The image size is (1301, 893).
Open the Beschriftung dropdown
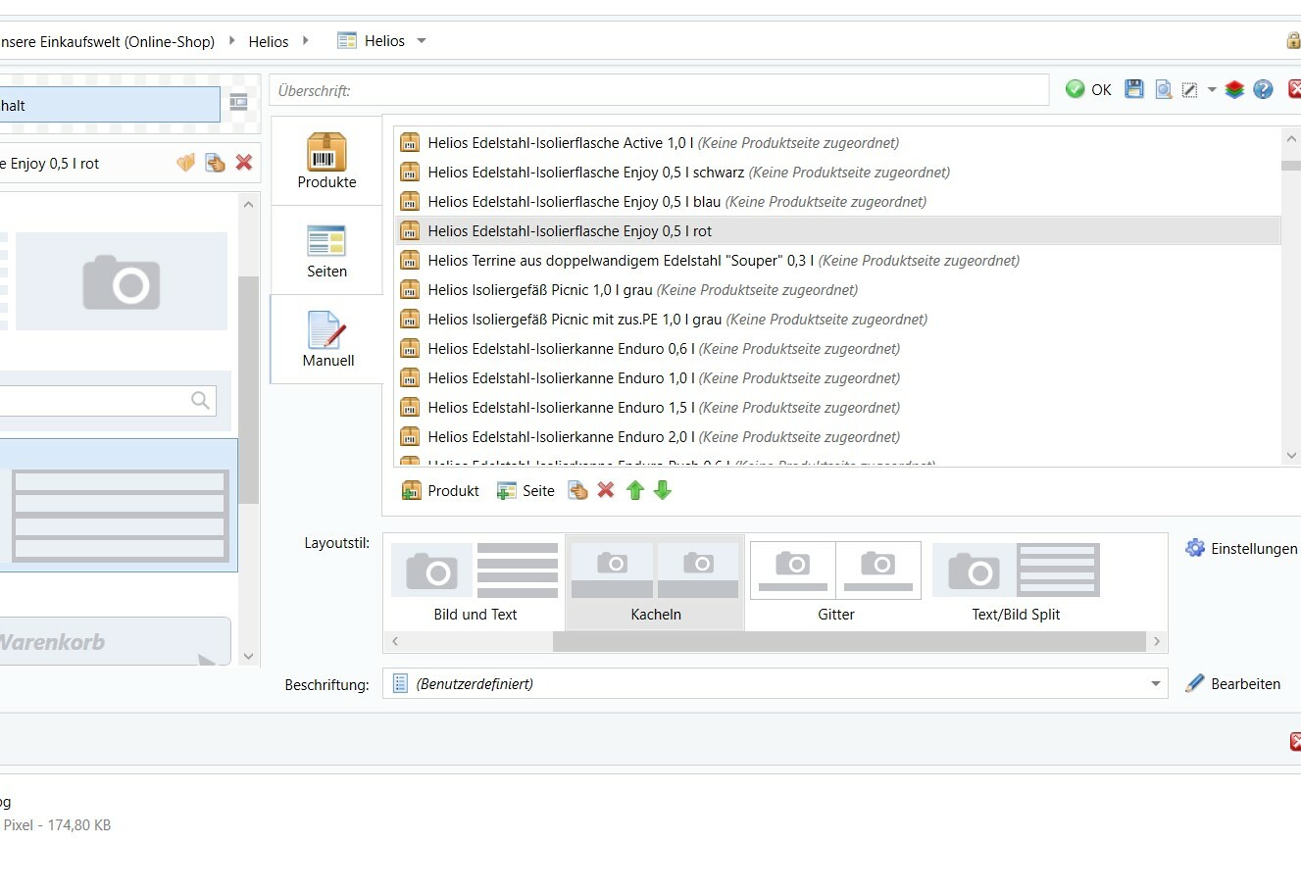pyautogui.click(x=775, y=683)
